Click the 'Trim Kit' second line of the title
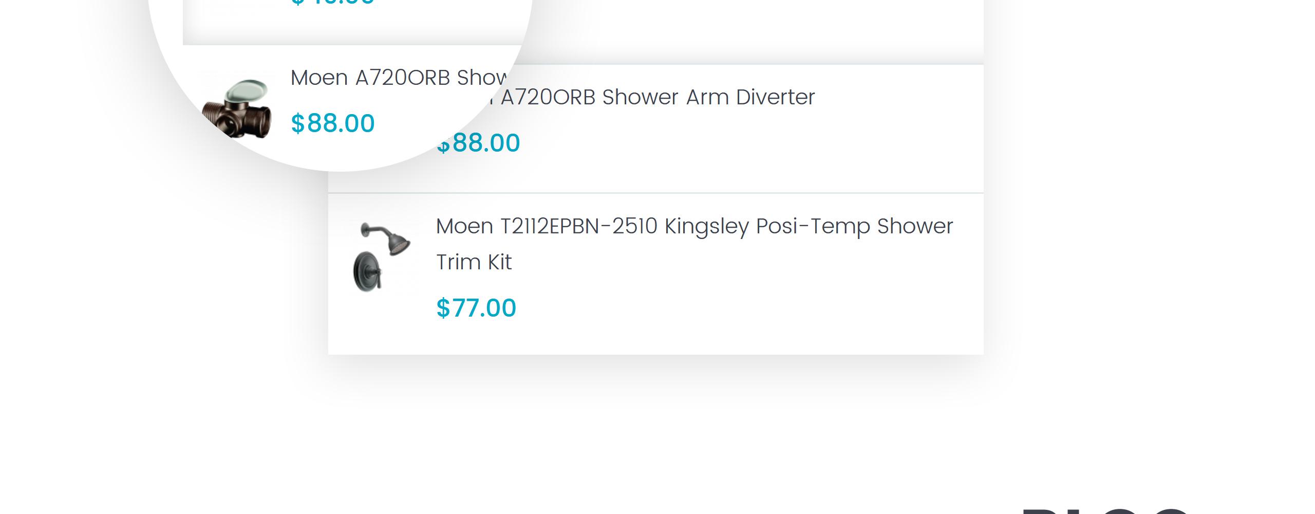 point(474,262)
